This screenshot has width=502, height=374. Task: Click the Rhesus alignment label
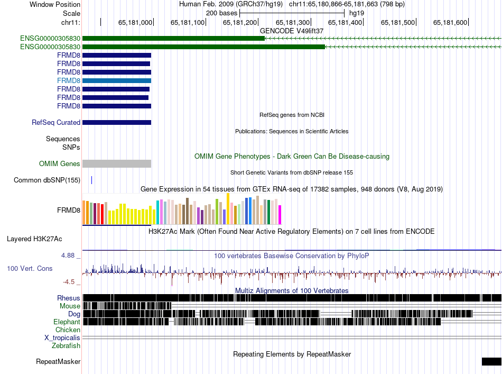click(69, 298)
